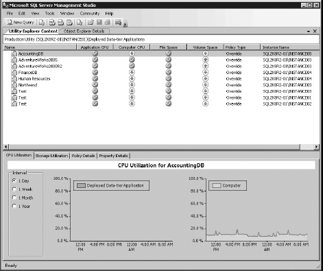Click the FinanceDB application icon
This screenshot has width=323, height=271.
14,73
